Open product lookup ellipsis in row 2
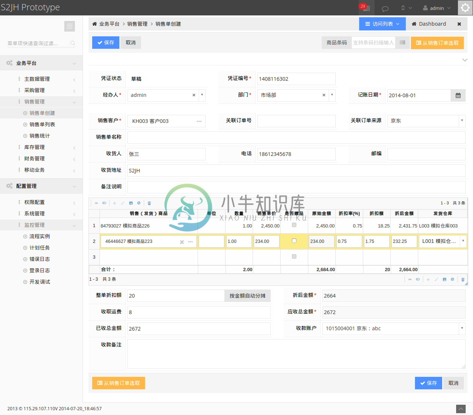 190,242
